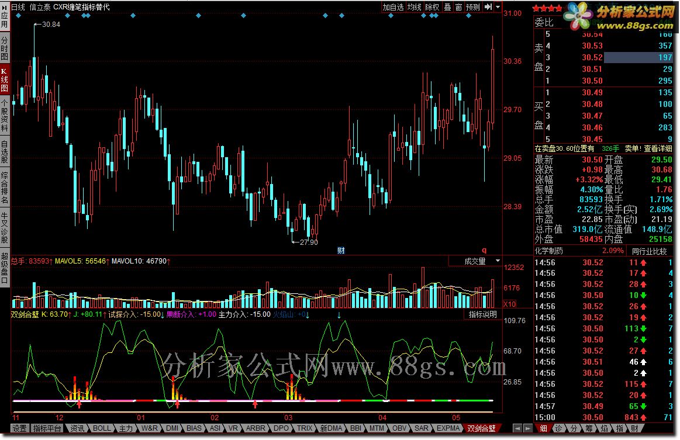The height and width of the screenshot is (440, 680).
Task: Select the DMI indicator tab
Action: pos(172,428)
